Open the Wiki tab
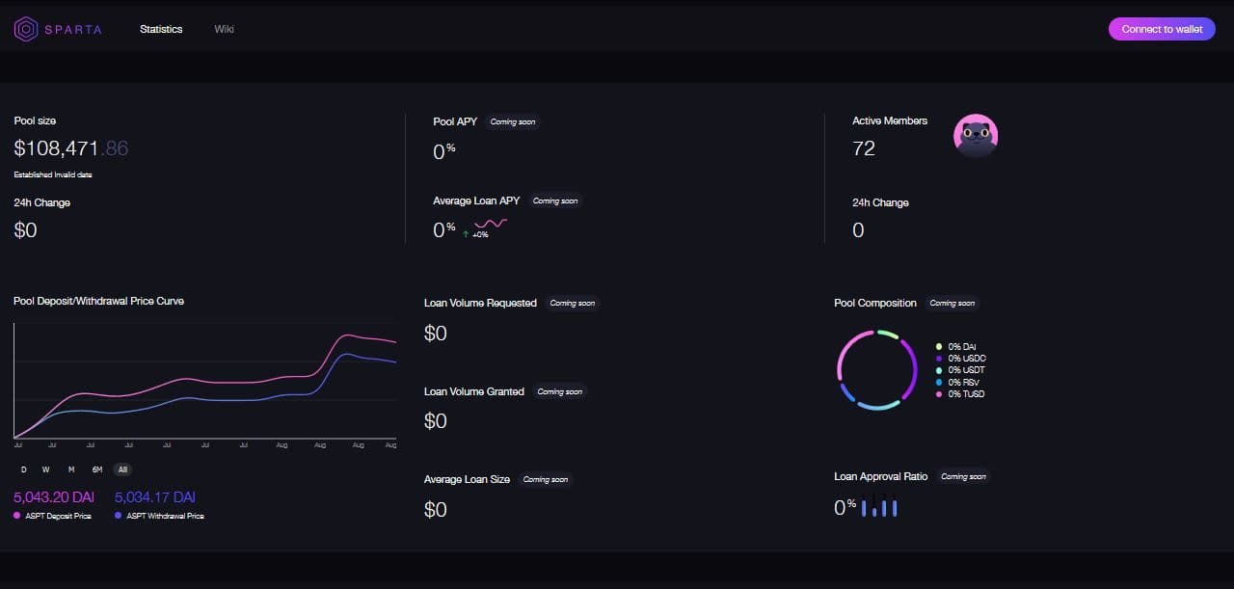The width and height of the screenshot is (1234, 589). 224,29
